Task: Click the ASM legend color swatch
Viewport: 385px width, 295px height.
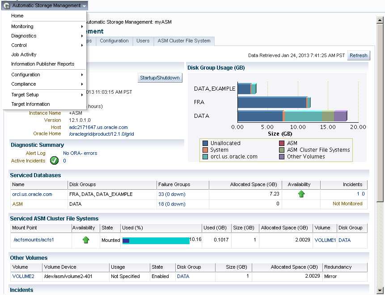Action: [x=282, y=143]
